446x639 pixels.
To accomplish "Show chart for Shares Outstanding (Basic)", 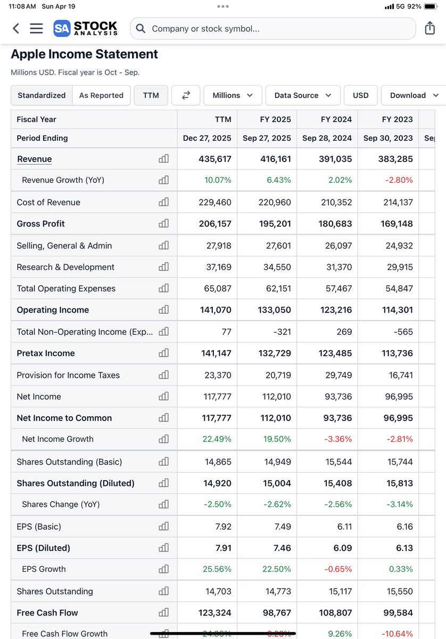I will [163, 462].
